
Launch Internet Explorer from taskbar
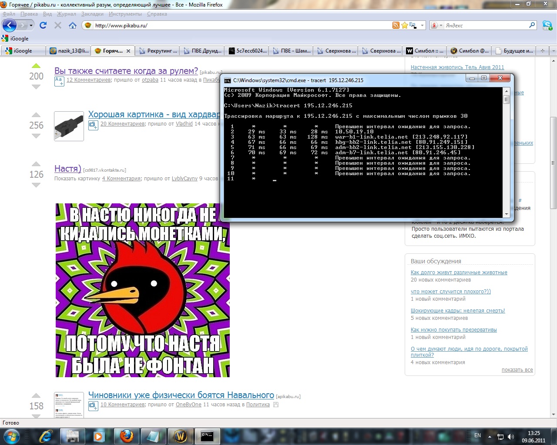click(x=45, y=436)
